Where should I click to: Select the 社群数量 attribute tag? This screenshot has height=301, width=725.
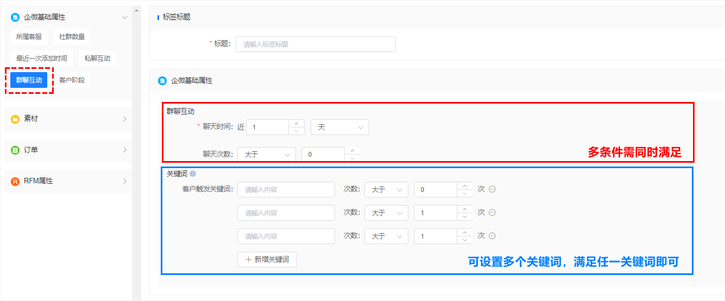click(72, 37)
